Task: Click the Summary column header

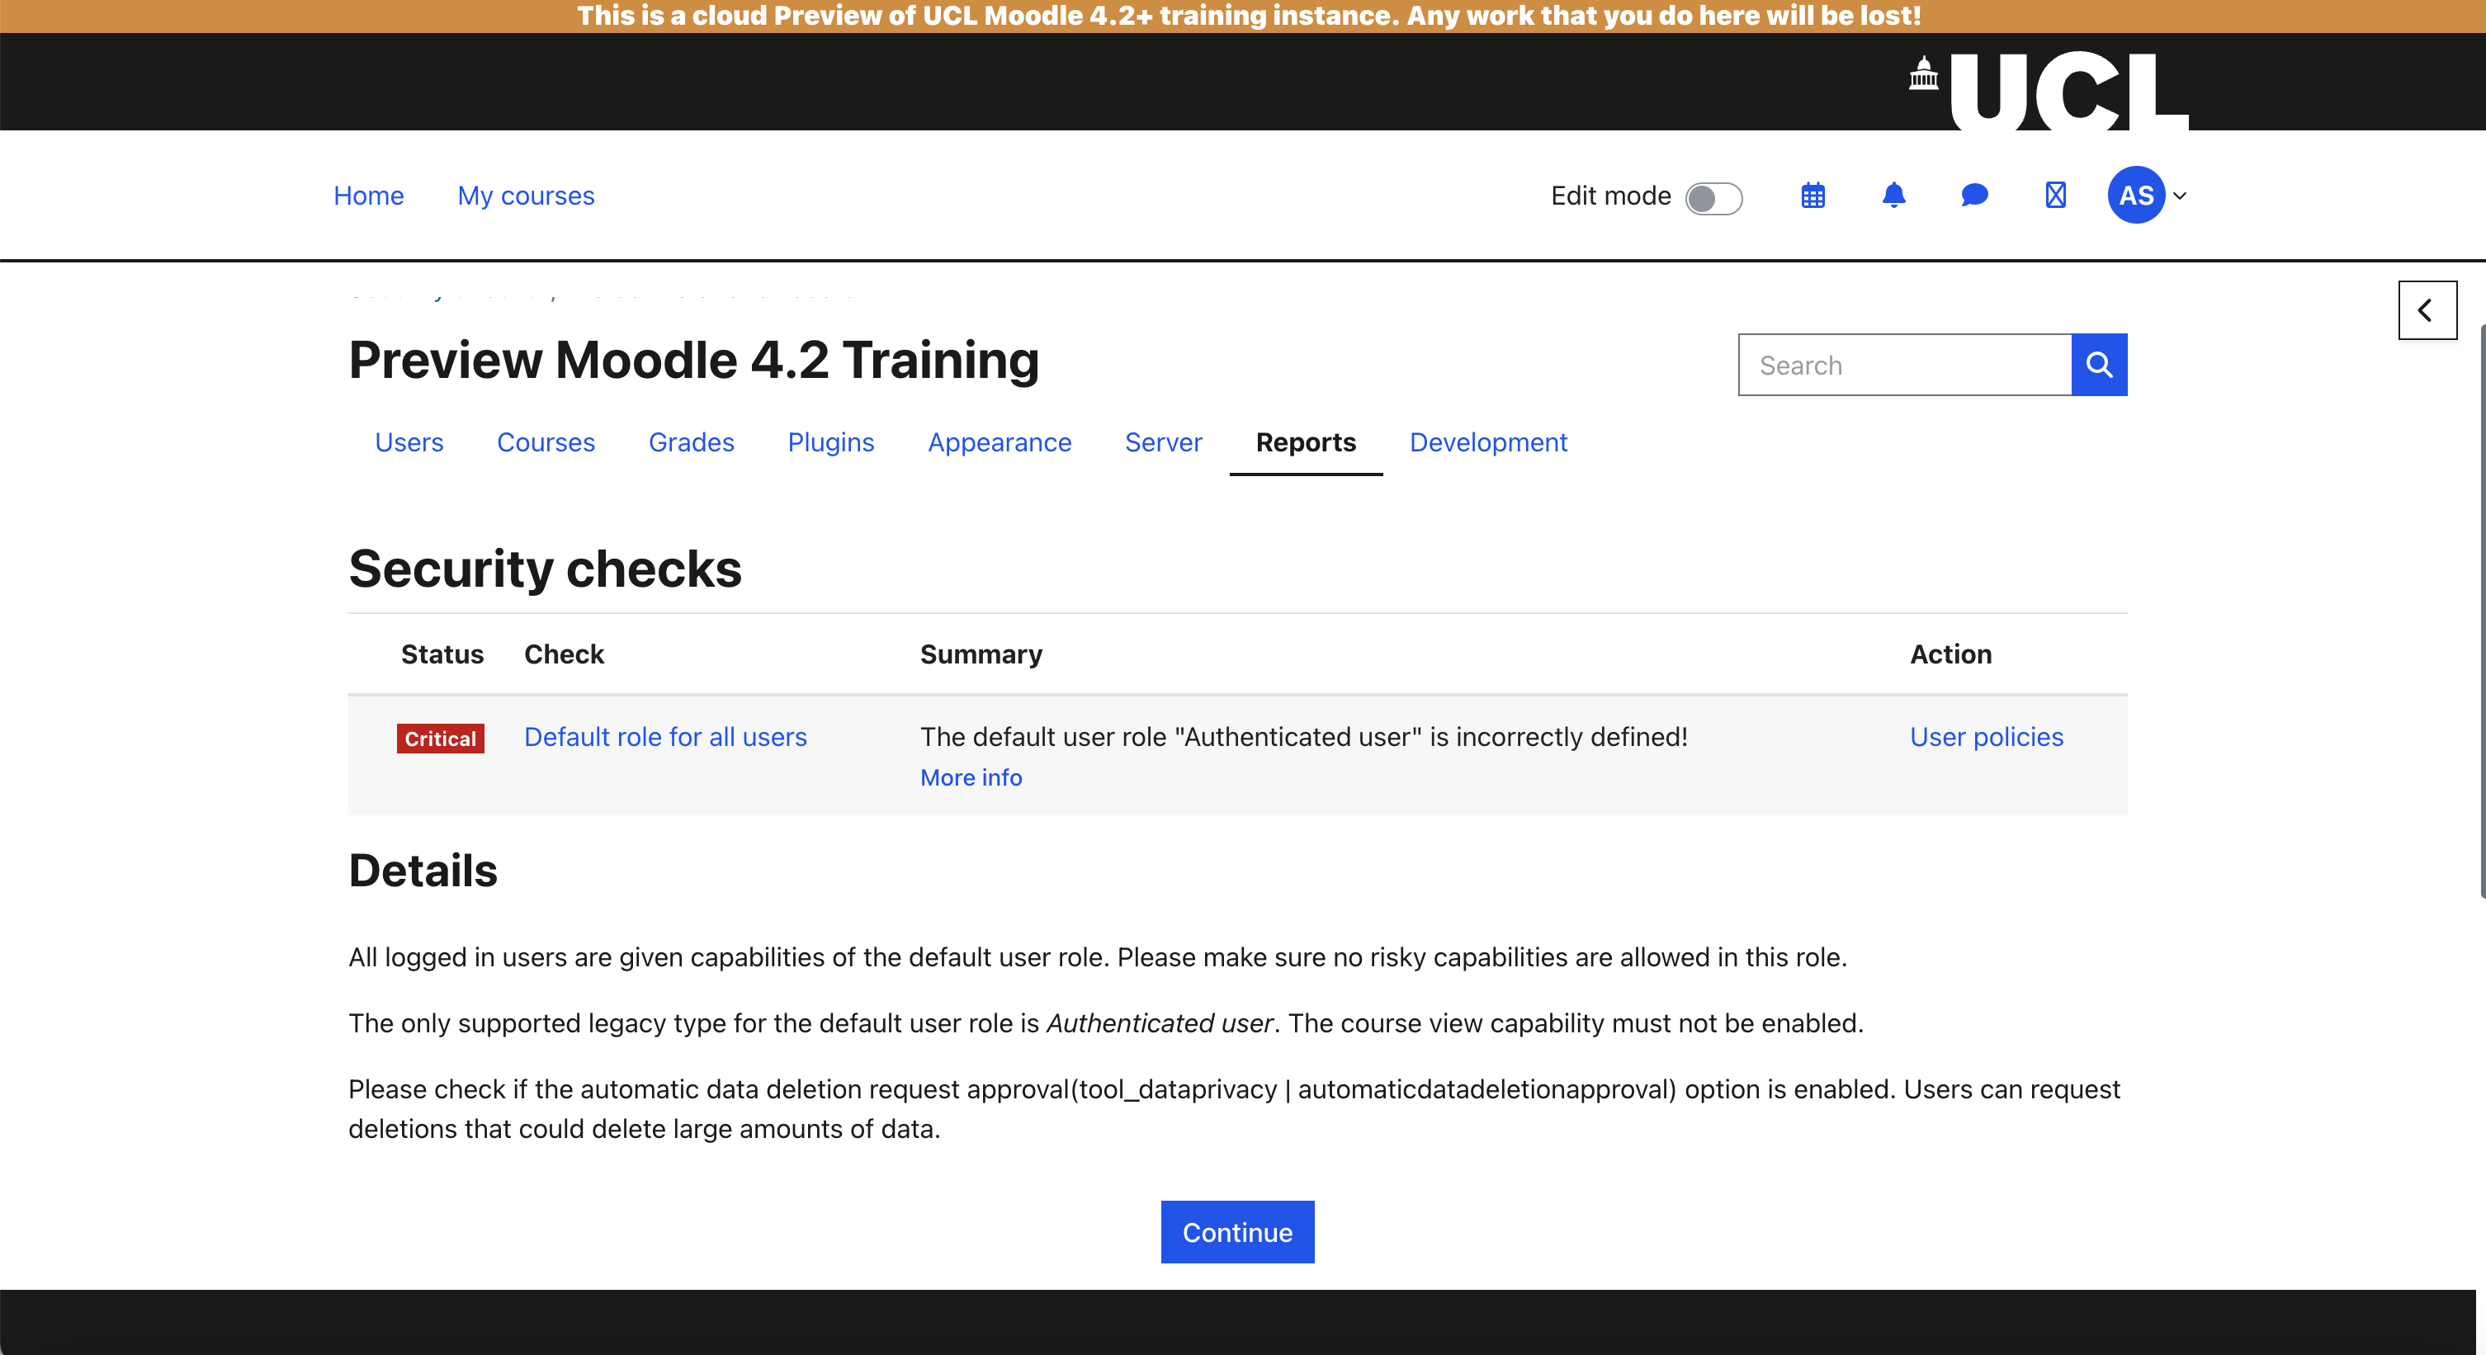Action: click(981, 654)
